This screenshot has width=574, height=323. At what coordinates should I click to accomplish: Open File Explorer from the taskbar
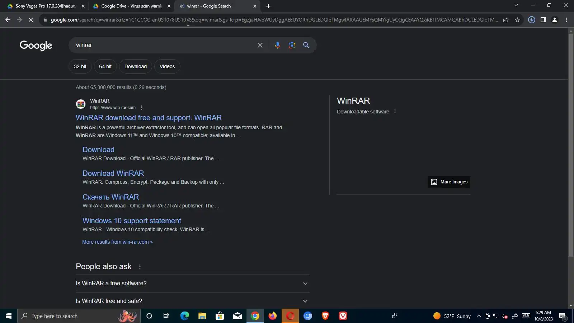[202, 316]
